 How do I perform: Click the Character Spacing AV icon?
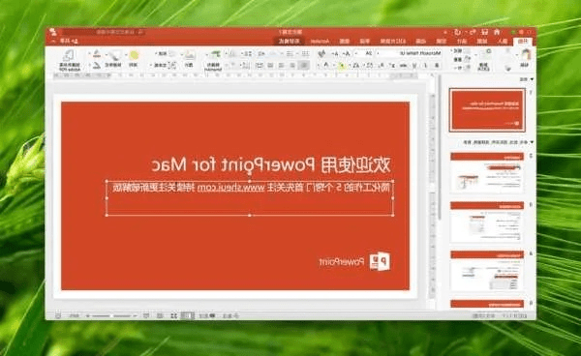click(x=369, y=65)
